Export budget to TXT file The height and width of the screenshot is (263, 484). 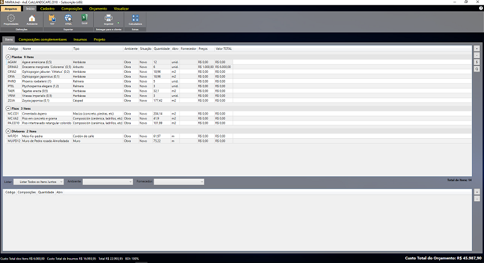[x=52, y=20]
